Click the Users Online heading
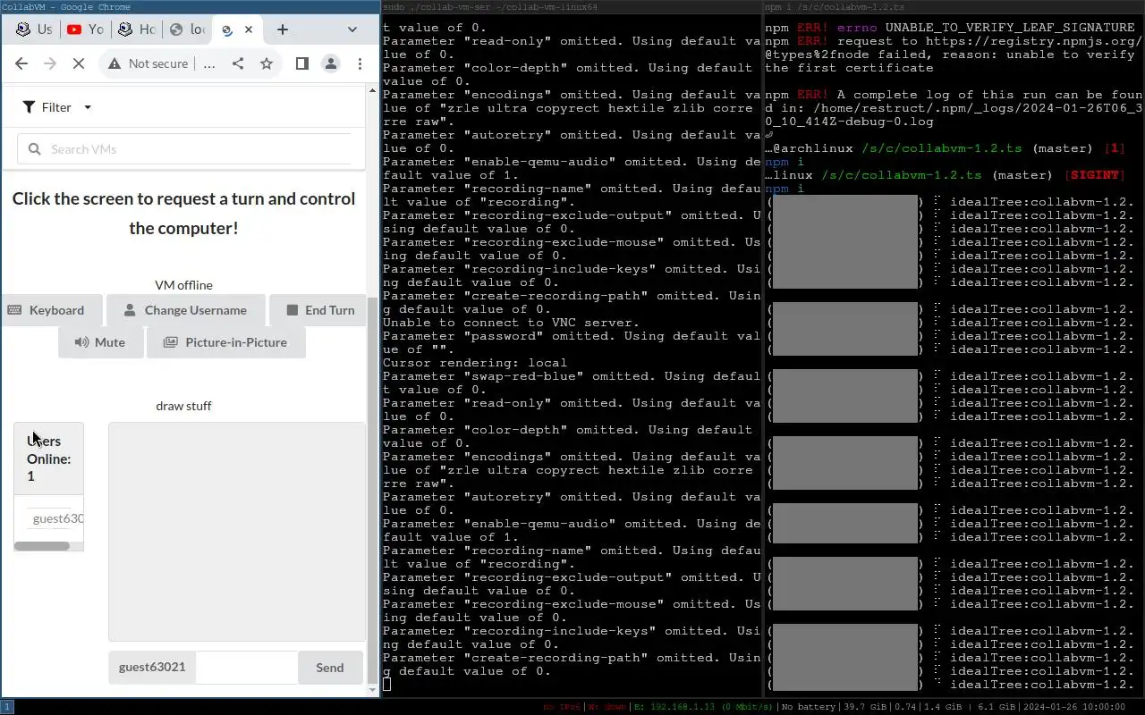 point(48,458)
